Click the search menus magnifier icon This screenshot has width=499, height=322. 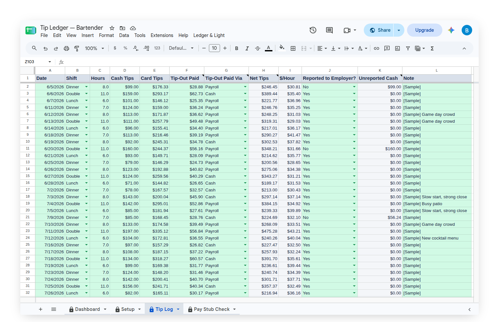34,48
